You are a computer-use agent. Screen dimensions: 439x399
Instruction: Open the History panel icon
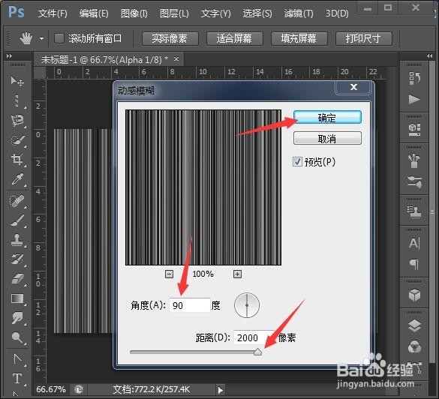(x=414, y=78)
